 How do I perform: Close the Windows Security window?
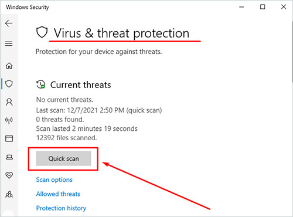click(284, 7)
